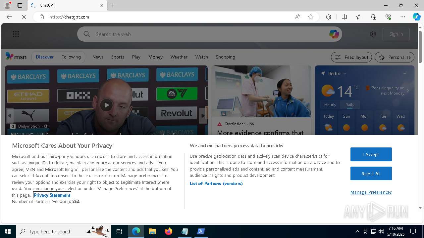
Task: Click the MSN logo
Action: [x=16, y=57]
